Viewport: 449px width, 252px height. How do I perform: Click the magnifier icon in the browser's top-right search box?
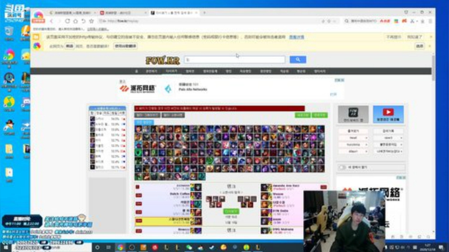[347, 21]
